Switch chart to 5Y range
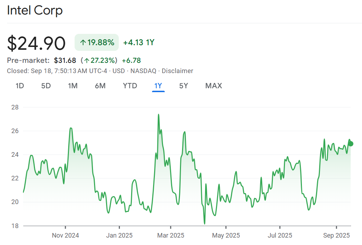 click(x=184, y=86)
